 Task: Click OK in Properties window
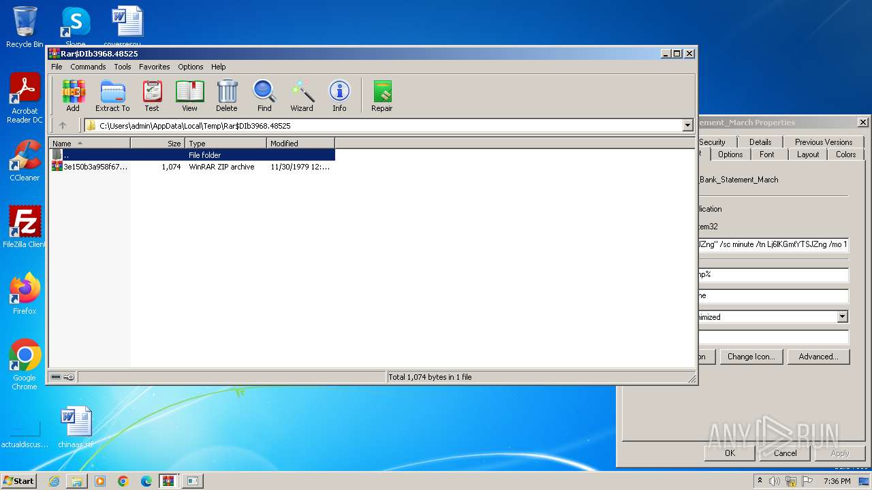730,453
